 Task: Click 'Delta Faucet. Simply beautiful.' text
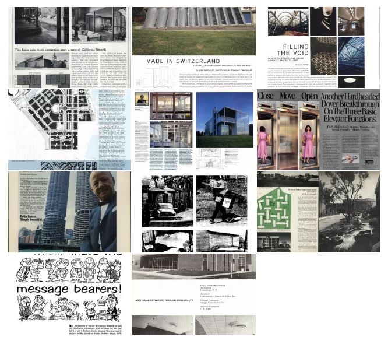point(31,218)
